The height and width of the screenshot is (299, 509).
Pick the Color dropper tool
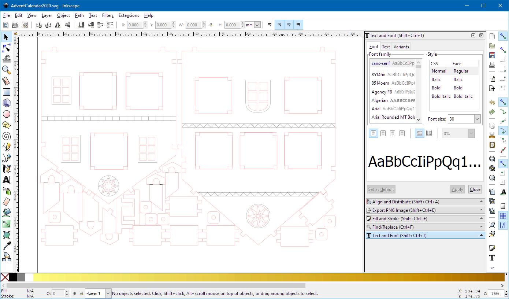click(x=6, y=246)
